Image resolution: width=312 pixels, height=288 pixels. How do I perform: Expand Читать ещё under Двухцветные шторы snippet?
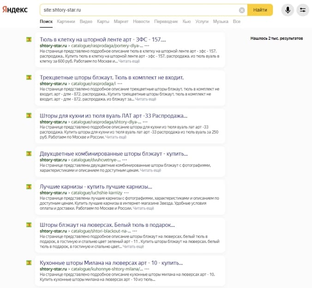(150, 170)
